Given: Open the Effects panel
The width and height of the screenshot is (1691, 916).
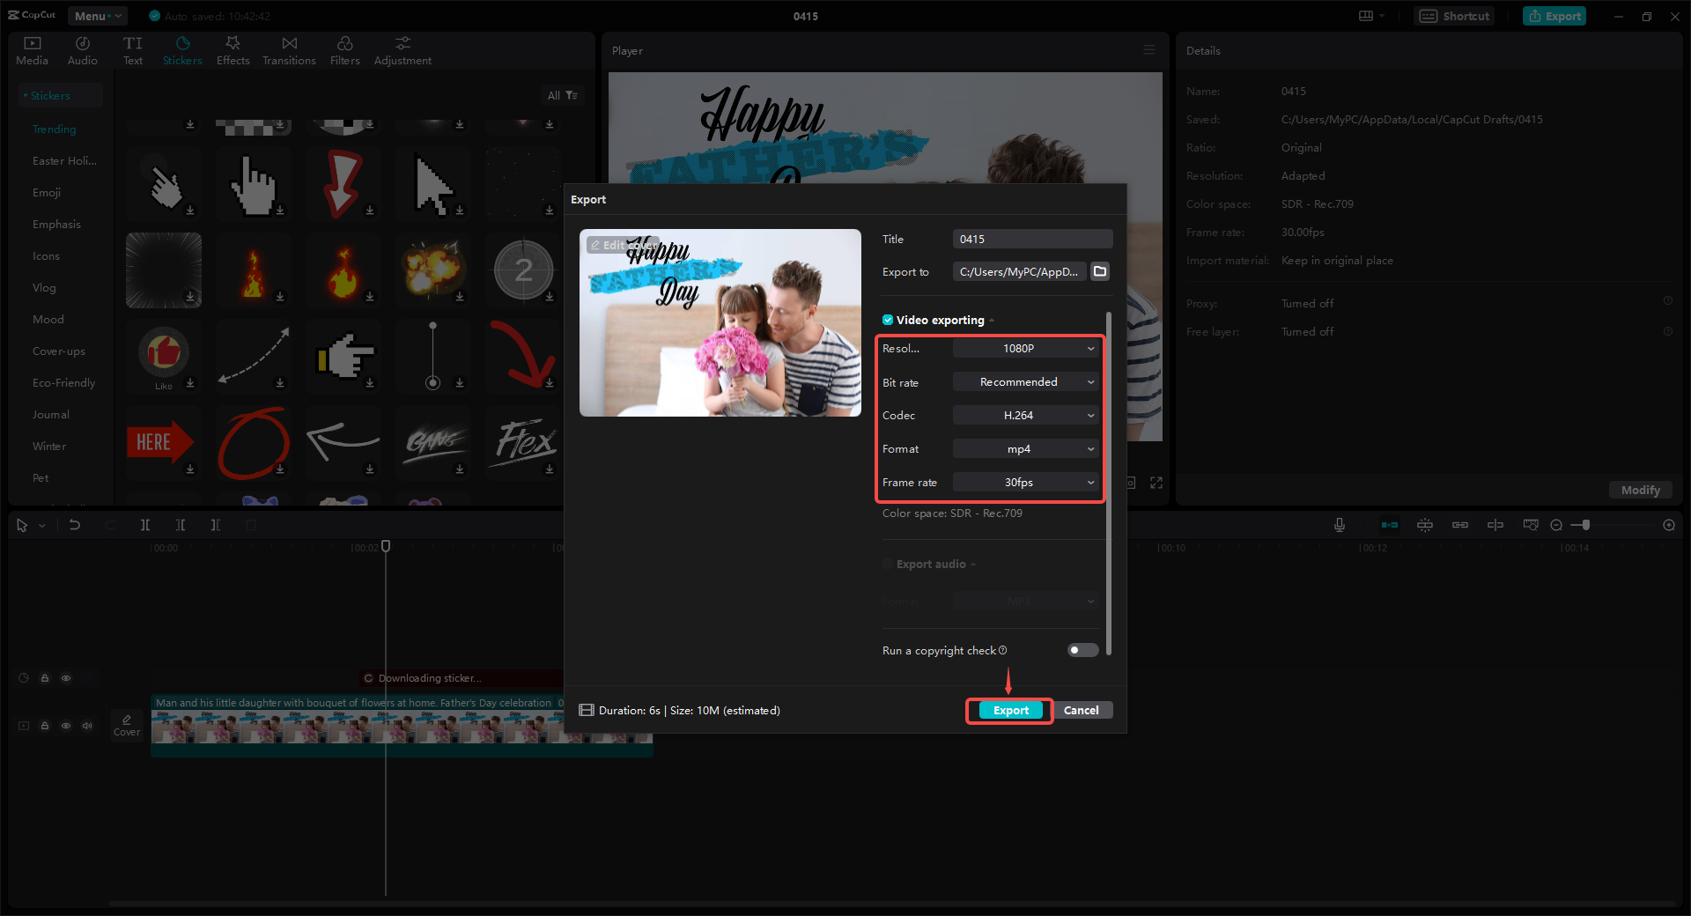Looking at the screenshot, I should click(x=233, y=48).
